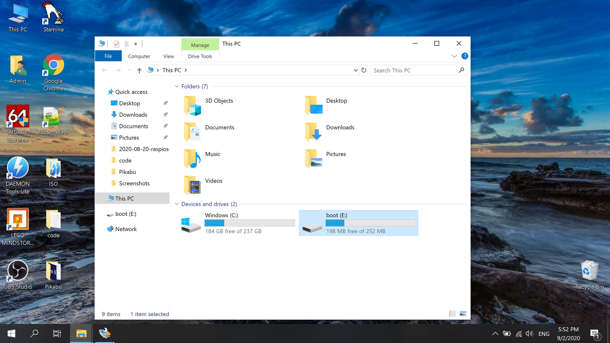Click File Explorer on the taskbar
The height and width of the screenshot is (343, 610).
[x=81, y=333]
